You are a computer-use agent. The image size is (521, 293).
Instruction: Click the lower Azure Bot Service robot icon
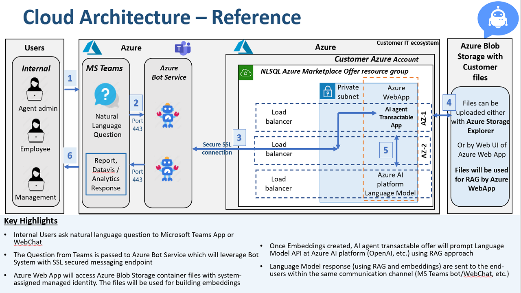pos(168,169)
